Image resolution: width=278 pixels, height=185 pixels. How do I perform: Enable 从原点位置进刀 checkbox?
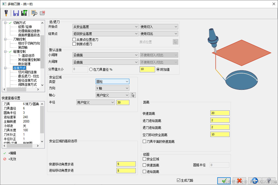point(74,40)
